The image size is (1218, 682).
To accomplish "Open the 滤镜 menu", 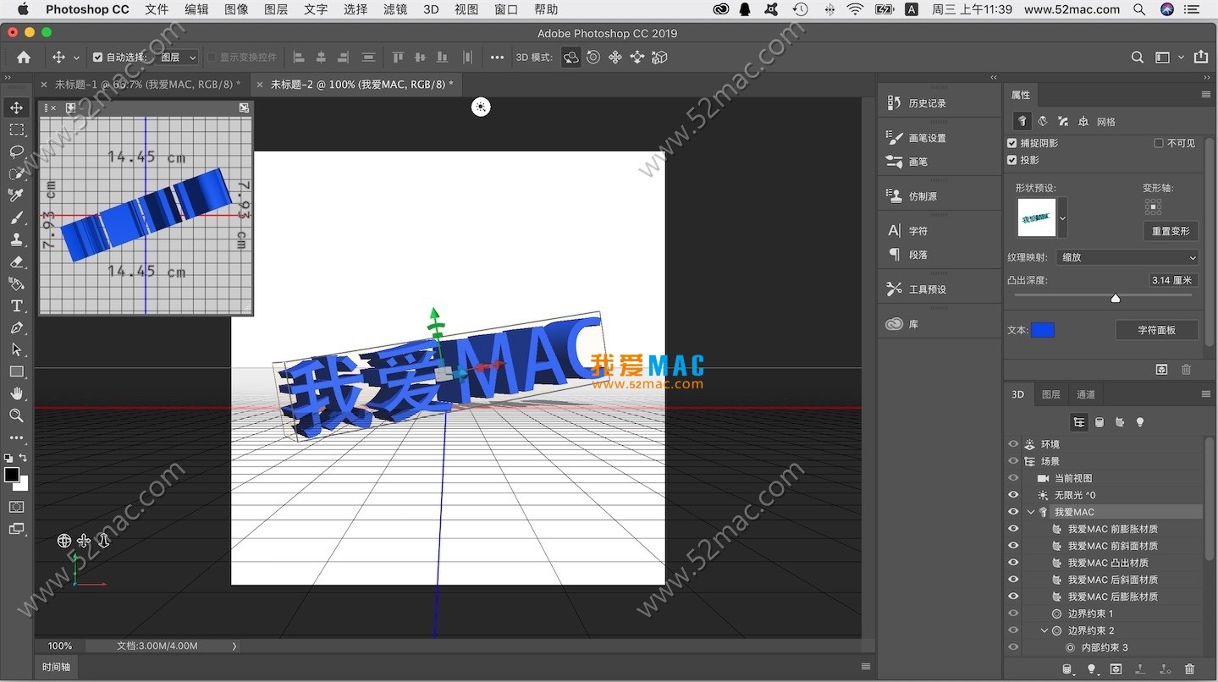I will pyautogui.click(x=394, y=9).
